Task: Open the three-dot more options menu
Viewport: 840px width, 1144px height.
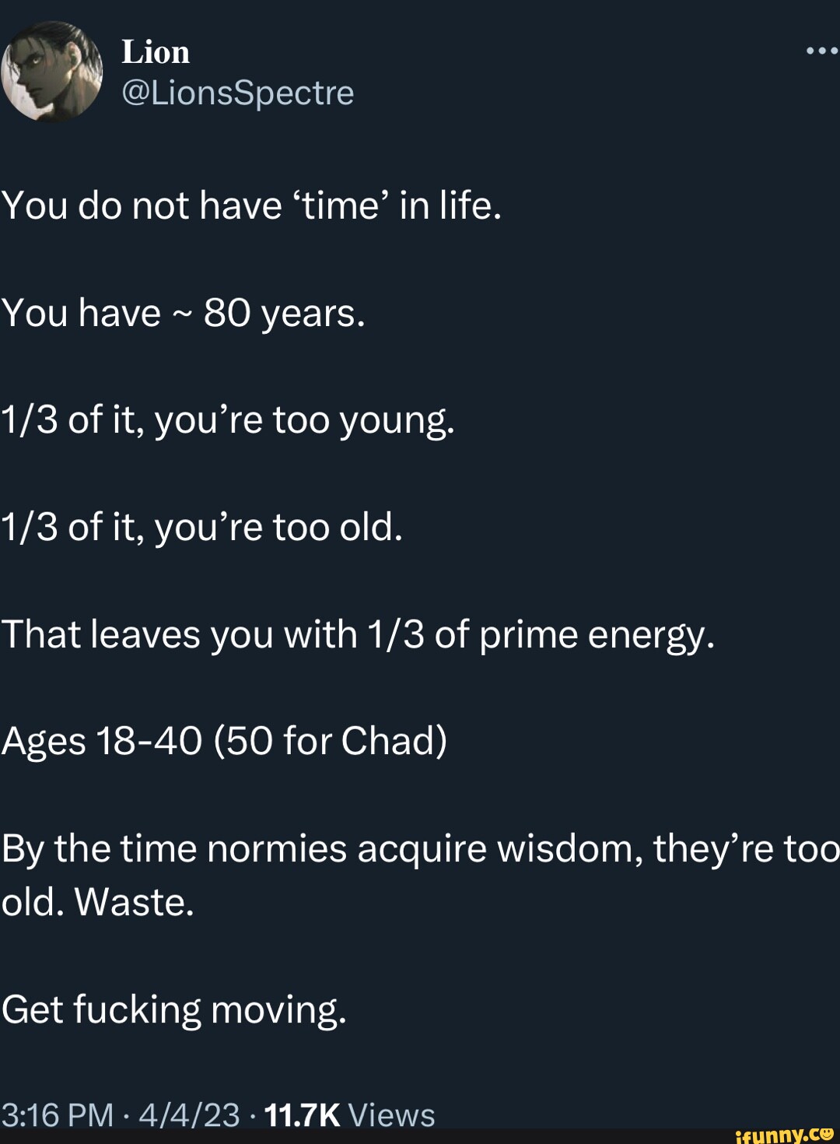Action: [822, 51]
